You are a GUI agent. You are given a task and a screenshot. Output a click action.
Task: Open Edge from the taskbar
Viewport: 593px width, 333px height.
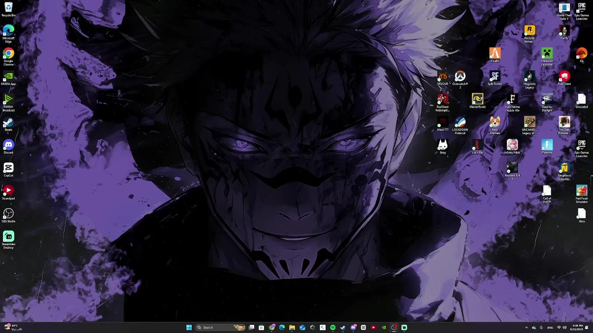[282, 327]
